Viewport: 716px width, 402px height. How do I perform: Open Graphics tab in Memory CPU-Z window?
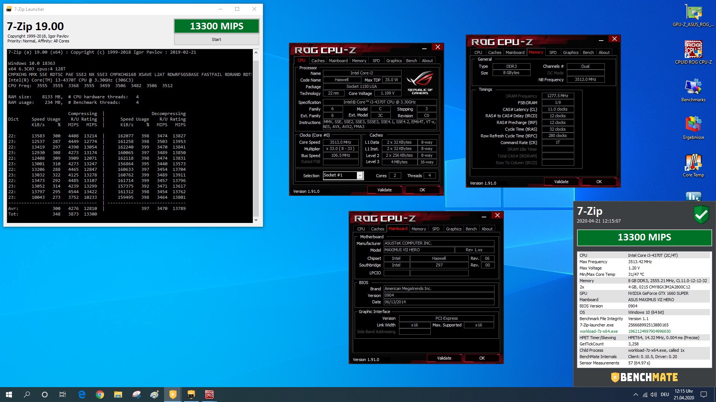point(571,52)
